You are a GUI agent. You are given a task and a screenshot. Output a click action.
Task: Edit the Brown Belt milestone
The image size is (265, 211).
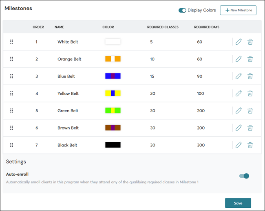(x=238, y=128)
